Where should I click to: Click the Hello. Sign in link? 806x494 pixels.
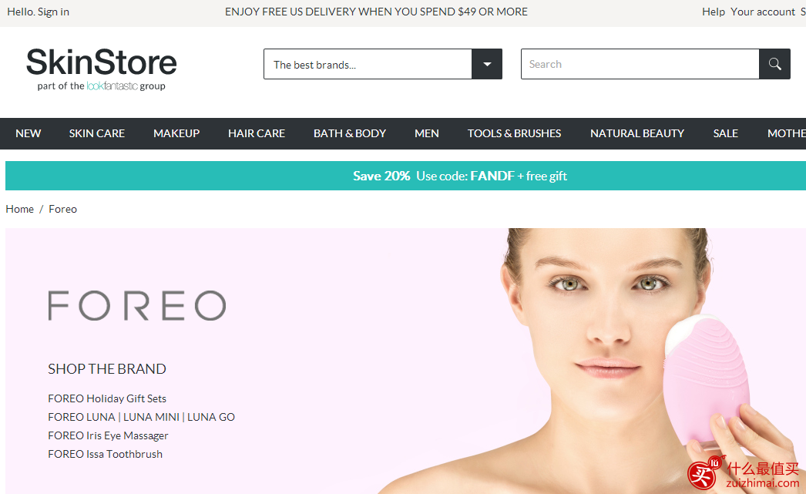38,12
